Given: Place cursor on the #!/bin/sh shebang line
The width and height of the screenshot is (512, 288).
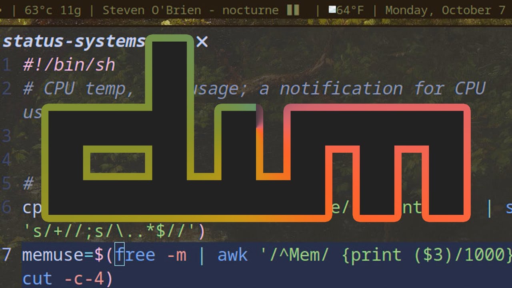Looking at the screenshot, I should pos(69,65).
